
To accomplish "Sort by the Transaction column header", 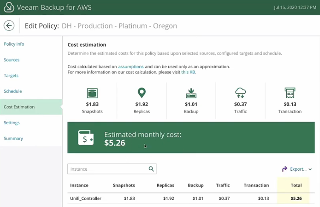I will (x=256, y=185).
